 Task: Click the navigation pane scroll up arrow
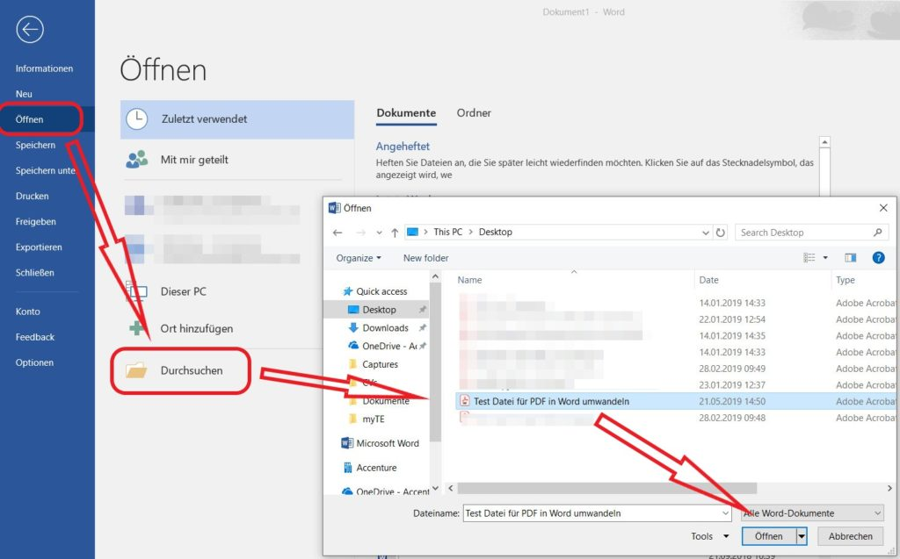tap(435, 277)
